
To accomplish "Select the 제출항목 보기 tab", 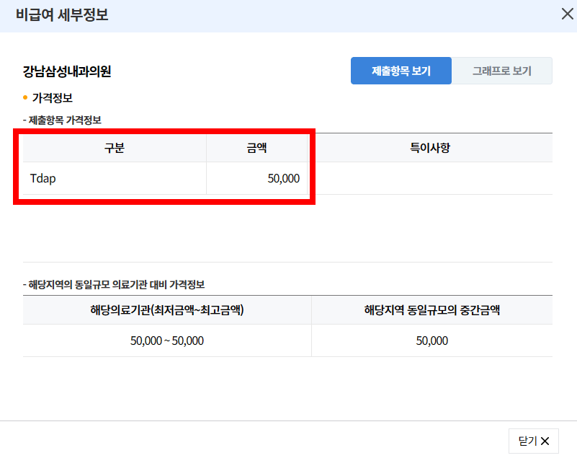I will pyautogui.click(x=401, y=71).
